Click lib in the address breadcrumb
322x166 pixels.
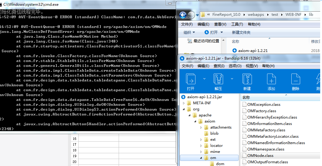(311, 15)
